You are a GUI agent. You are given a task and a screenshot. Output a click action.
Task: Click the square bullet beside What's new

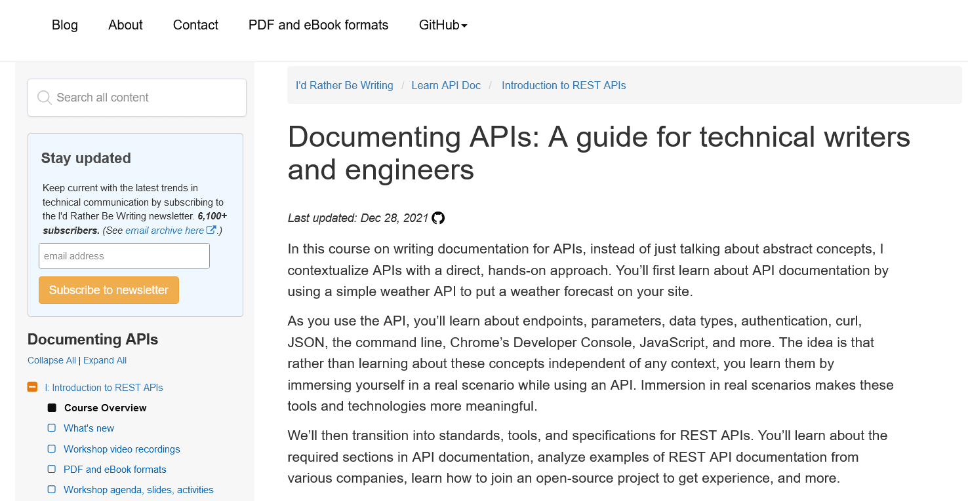(52, 428)
